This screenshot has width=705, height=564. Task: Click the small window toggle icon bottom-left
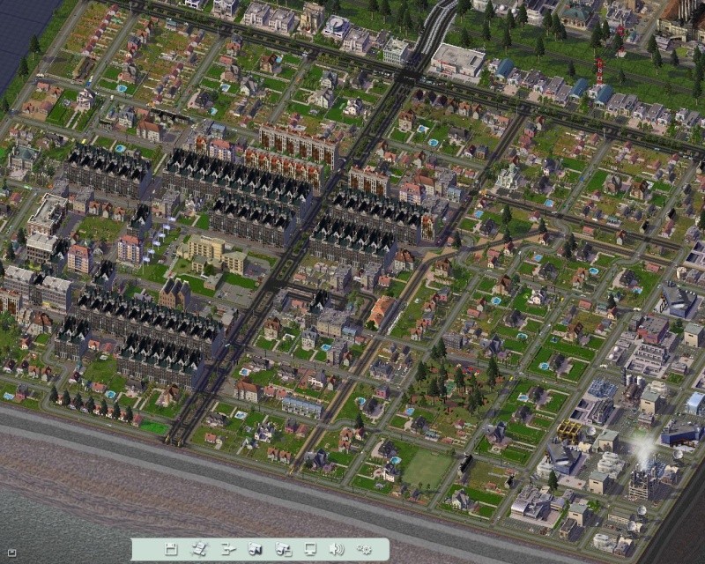pyautogui.click(x=11, y=553)
